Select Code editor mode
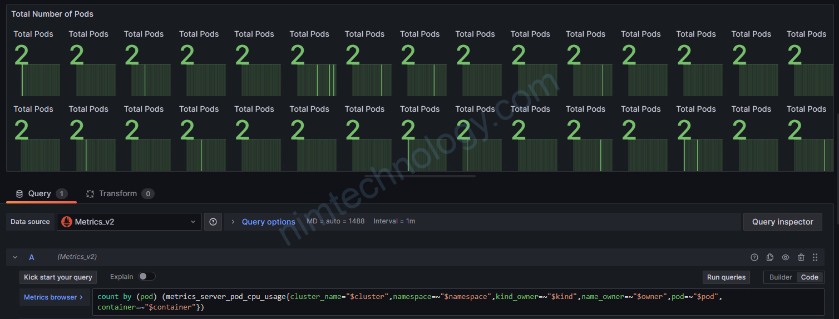 pyautogui.click(x=810, y=277)
